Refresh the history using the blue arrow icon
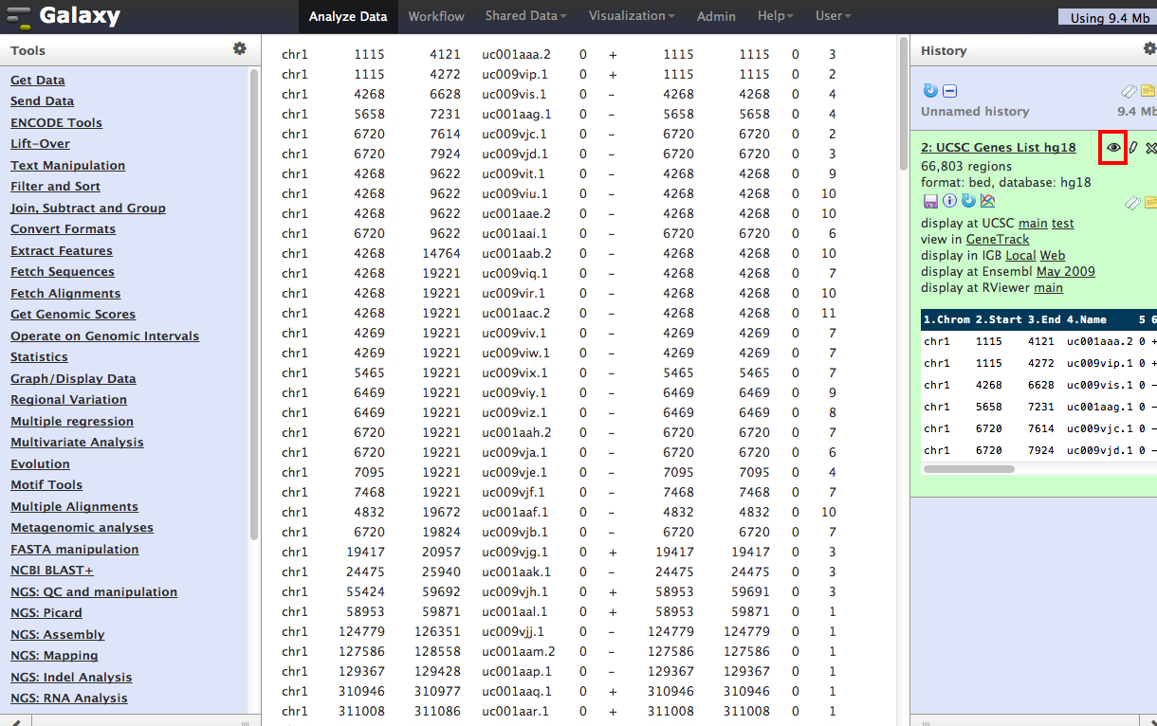Screen dimensions: 1157x726 (930, 91)
